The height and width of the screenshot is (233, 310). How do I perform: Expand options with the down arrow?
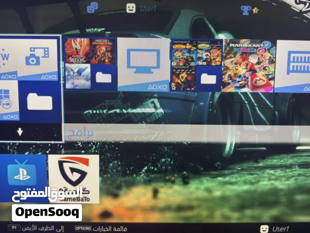point(20,132)
